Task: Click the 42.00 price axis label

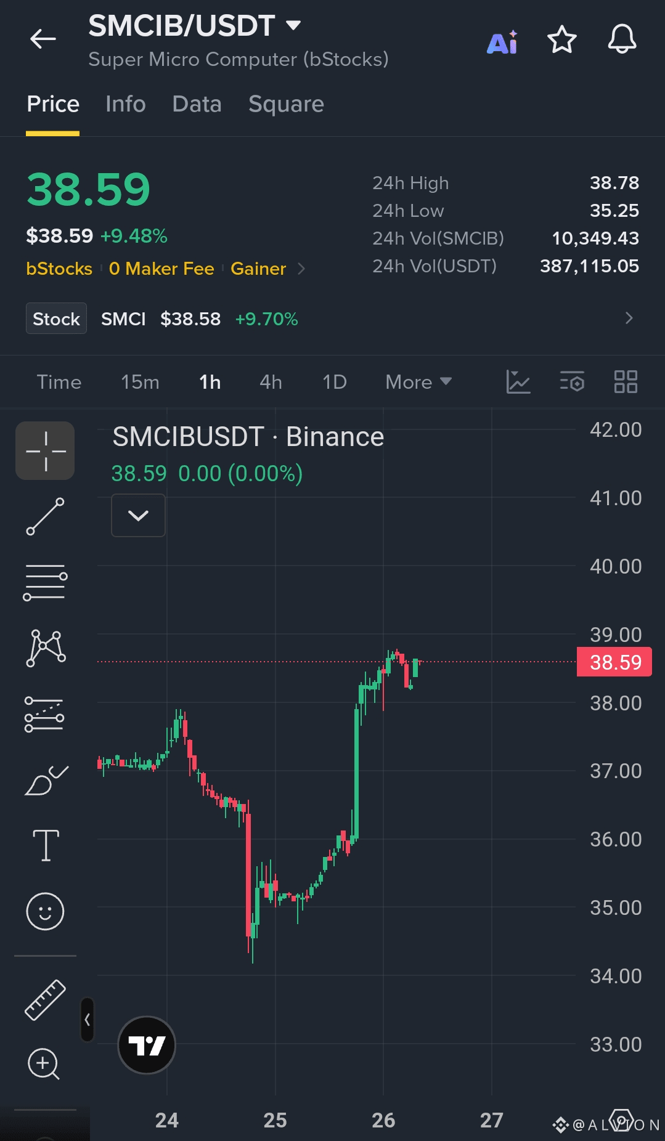Action: pyautogui.click(x=616, y=429)
